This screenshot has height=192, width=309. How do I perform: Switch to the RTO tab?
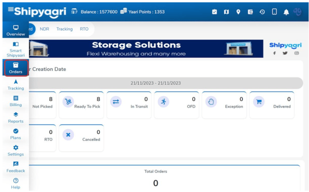(84, 29)
